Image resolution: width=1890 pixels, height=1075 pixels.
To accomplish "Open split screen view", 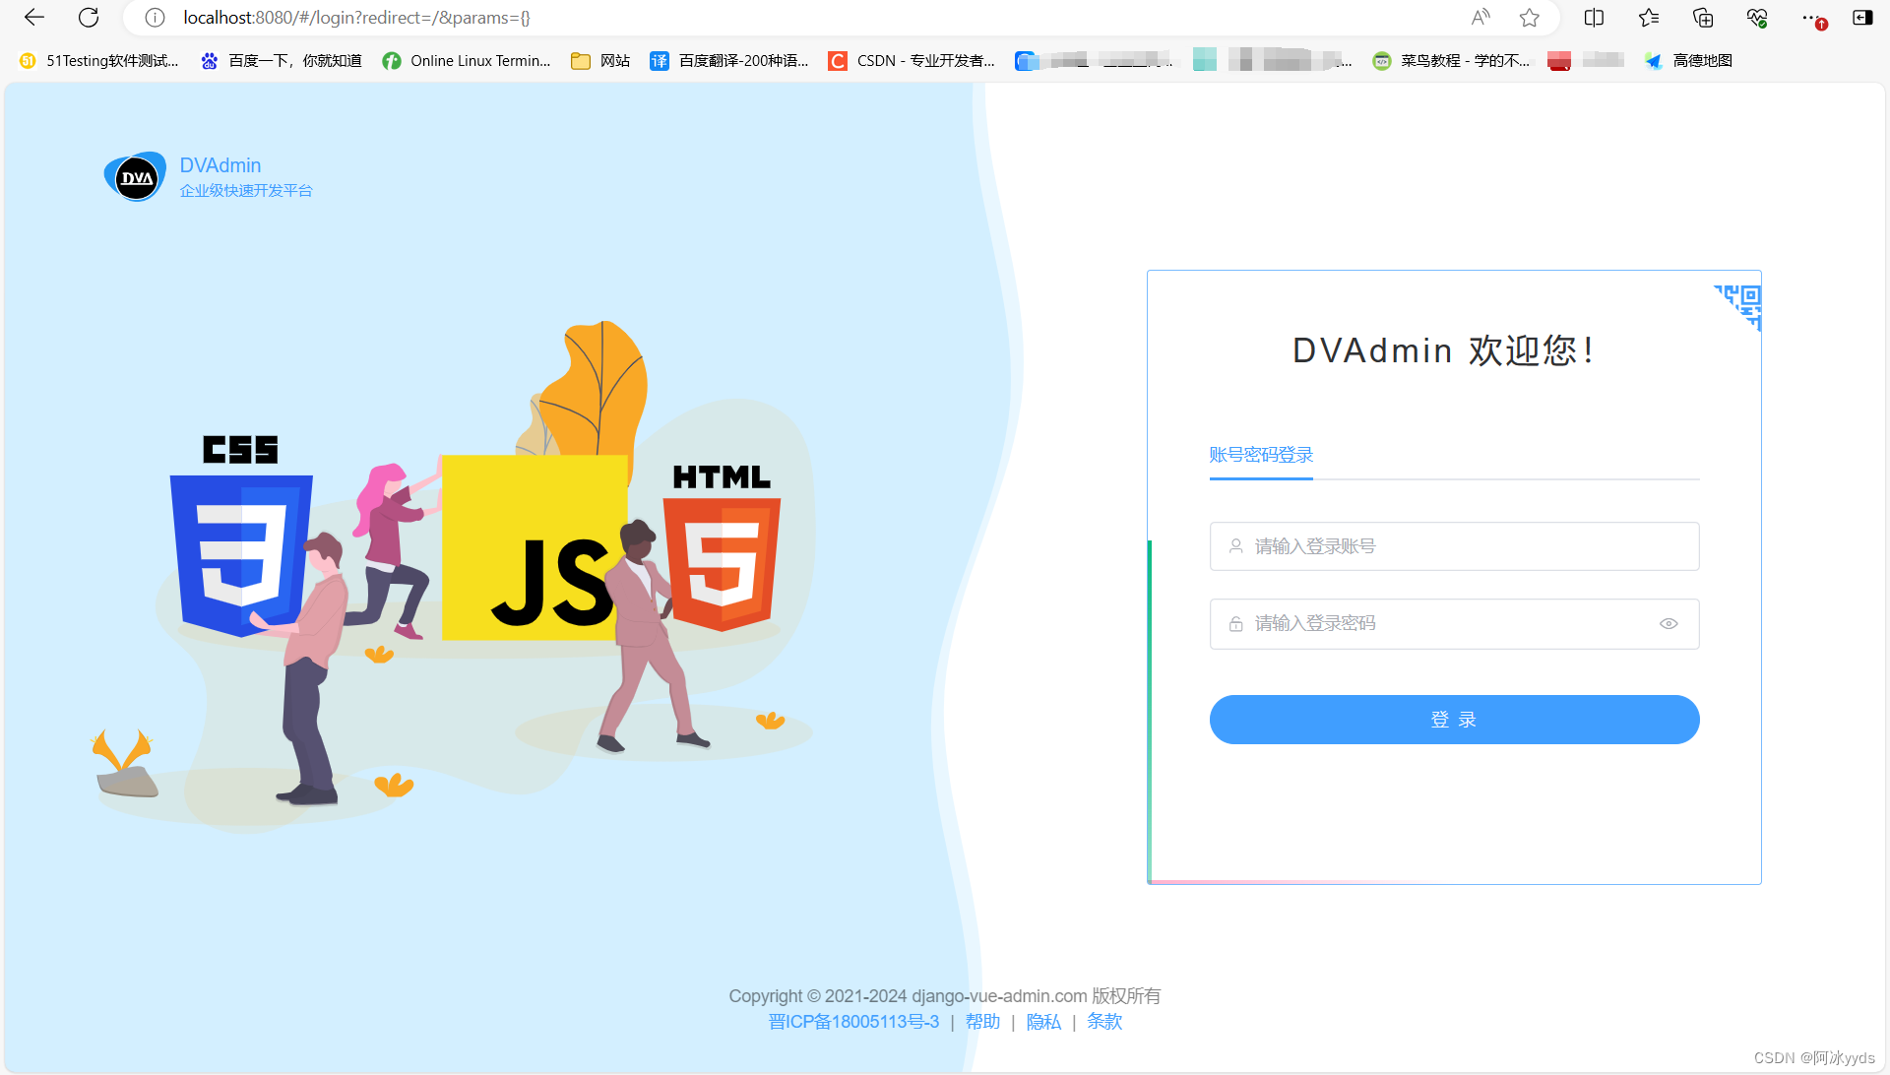I will click(1594, 18).
